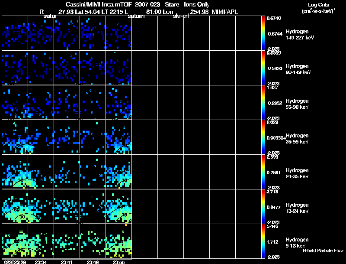Image resolution: width=346 pixels, height=264 pixels.
Task: Select the 5-13 keV image at 23:41
Action: tap(67, 241)
